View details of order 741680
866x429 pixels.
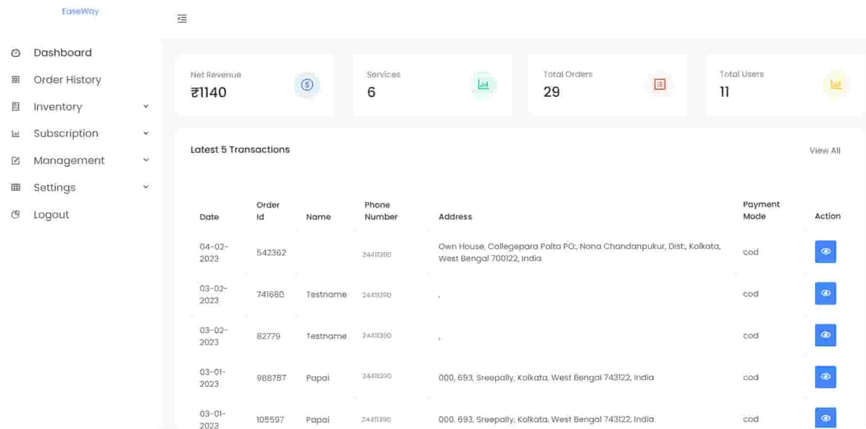click(825, 293)
